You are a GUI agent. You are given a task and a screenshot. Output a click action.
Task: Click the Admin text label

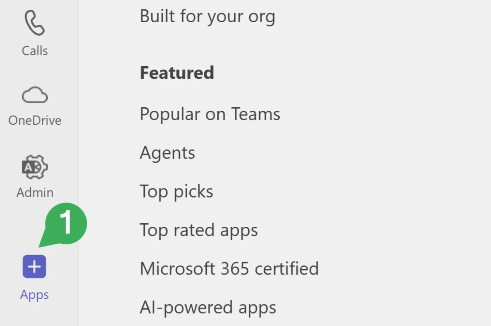[35, 193]
